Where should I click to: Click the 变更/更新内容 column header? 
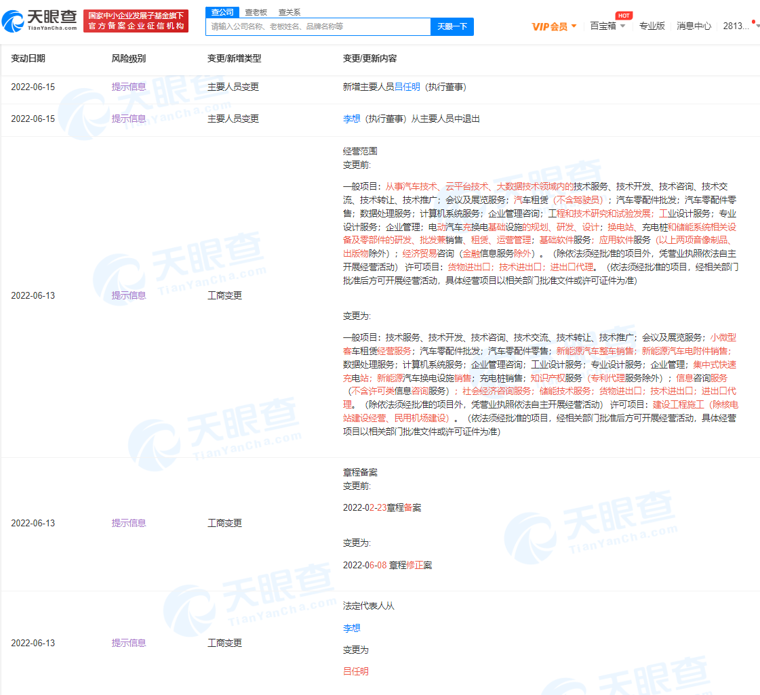tap(369, 59)
